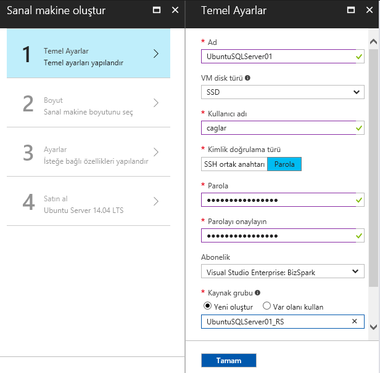The height and width of the screenshot is (373, 380).
Task: Click the Tamam button
Action: coord(228,361)
